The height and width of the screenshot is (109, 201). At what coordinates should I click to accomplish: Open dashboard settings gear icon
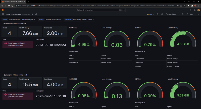162,14
